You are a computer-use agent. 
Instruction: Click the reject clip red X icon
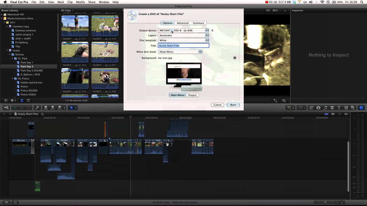point(29,108)
